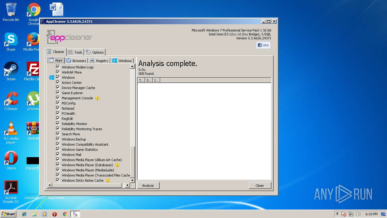The image size is (387, 218).
Task: Launch Internet Explorer from taskbar
Action: click(24, 214)
